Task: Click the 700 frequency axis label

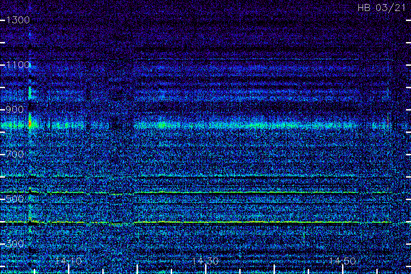Action: point(15,154)
